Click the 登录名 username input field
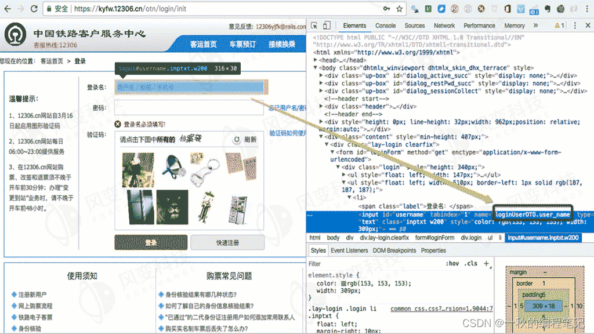 pos(189,87)
